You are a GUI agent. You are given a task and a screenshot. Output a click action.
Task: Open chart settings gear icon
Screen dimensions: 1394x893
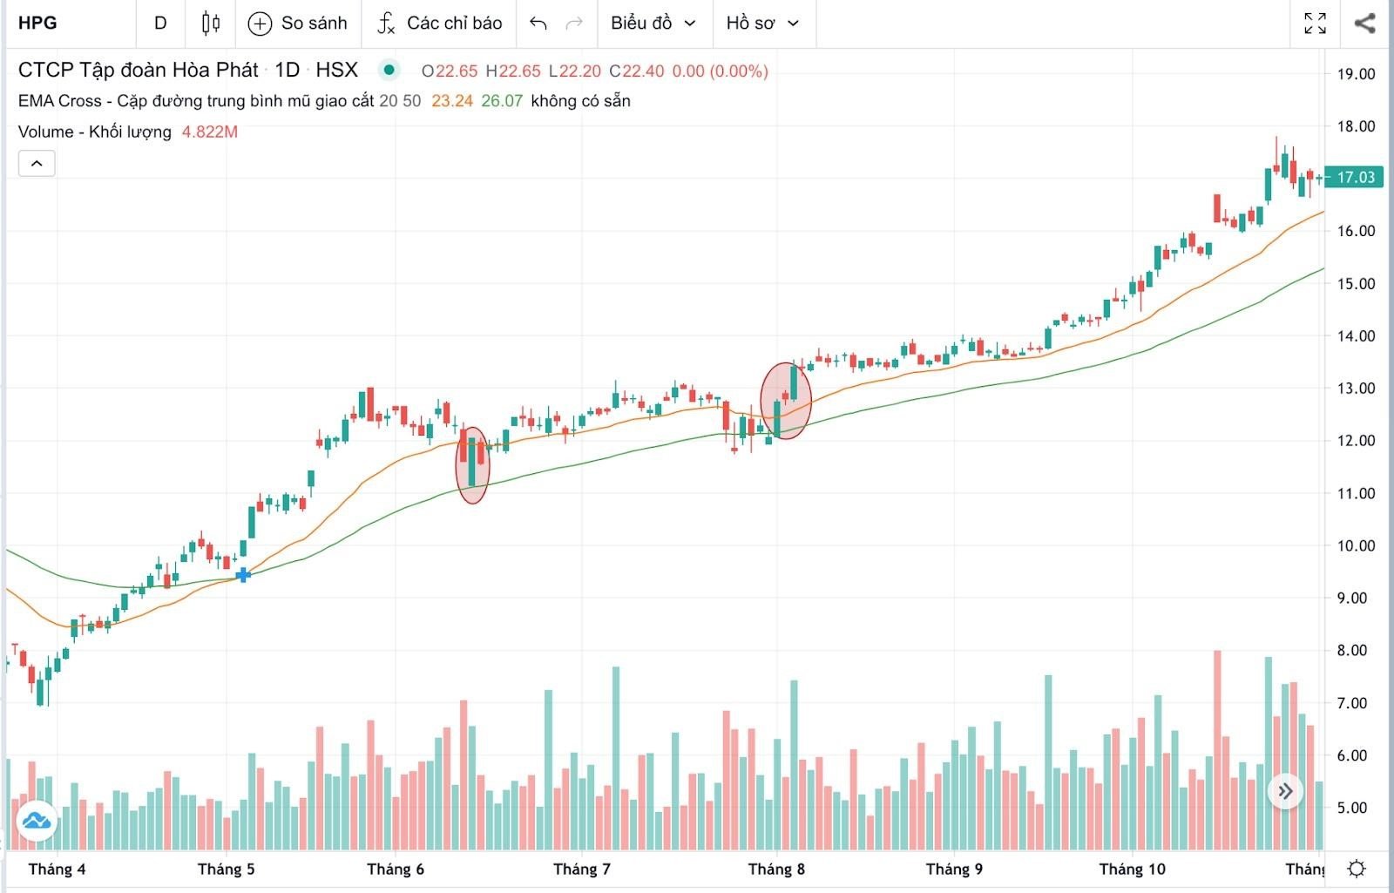1357,869
